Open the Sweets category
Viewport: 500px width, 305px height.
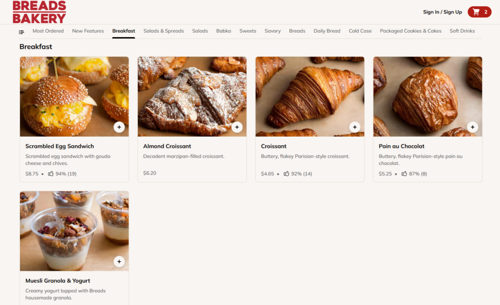click(248, 31)
